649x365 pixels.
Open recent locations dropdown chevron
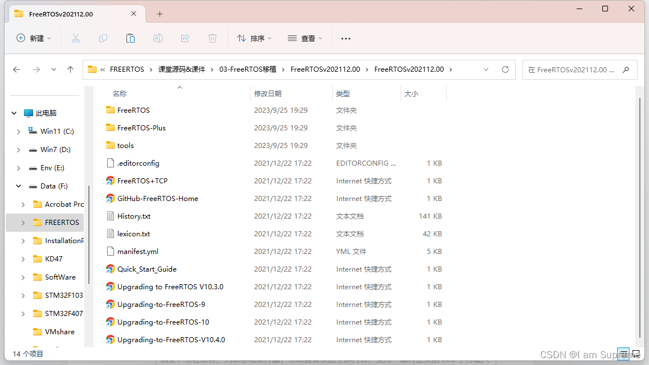pos(54,69)
